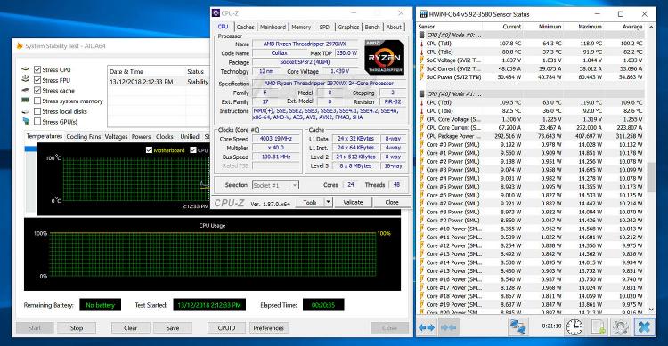Enable Stress local disks checkbox
This screenshot has height=346, width=668.
tap(37, 111)
